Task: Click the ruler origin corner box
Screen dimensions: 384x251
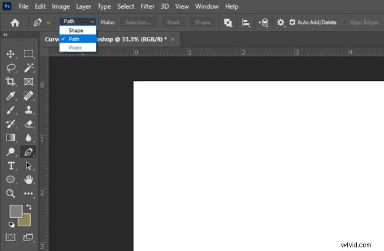Action: pos(44,52)
